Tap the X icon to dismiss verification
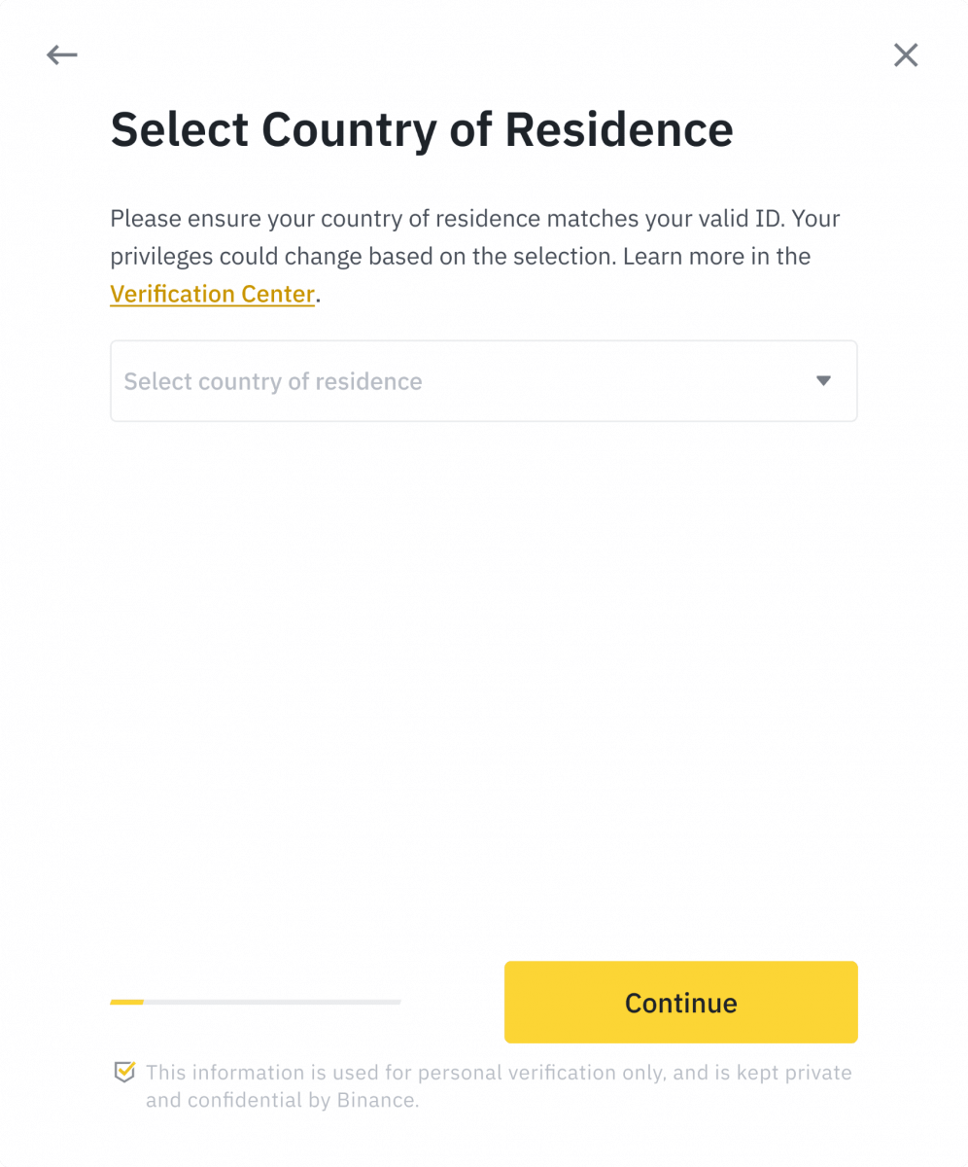This screenshot has width=968, height=1167. click(906, 55)
